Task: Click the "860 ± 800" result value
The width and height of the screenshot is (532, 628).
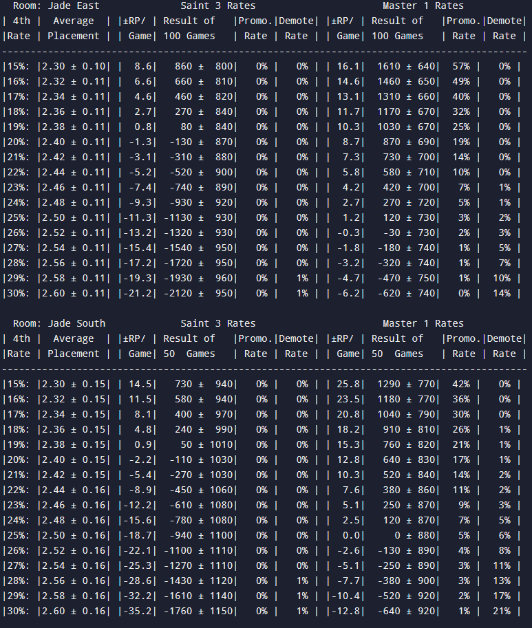Action: tap(204, 67)
